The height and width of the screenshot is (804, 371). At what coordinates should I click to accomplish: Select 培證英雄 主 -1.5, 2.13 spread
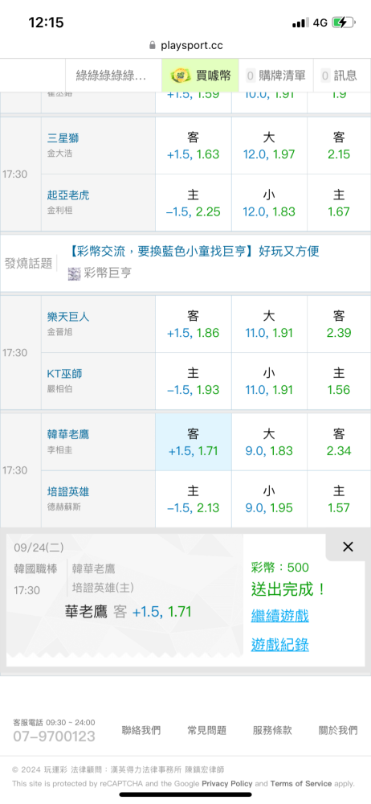coord(194,499)
